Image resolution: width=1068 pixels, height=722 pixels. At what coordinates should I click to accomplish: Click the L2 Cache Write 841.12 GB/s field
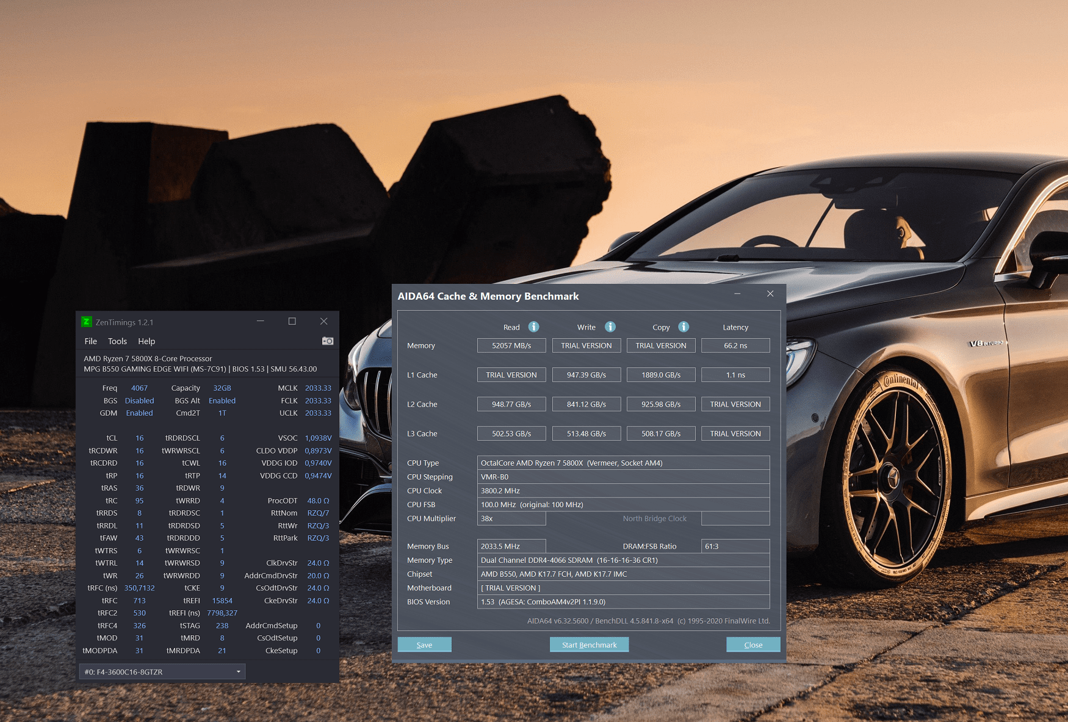point(586,404)
